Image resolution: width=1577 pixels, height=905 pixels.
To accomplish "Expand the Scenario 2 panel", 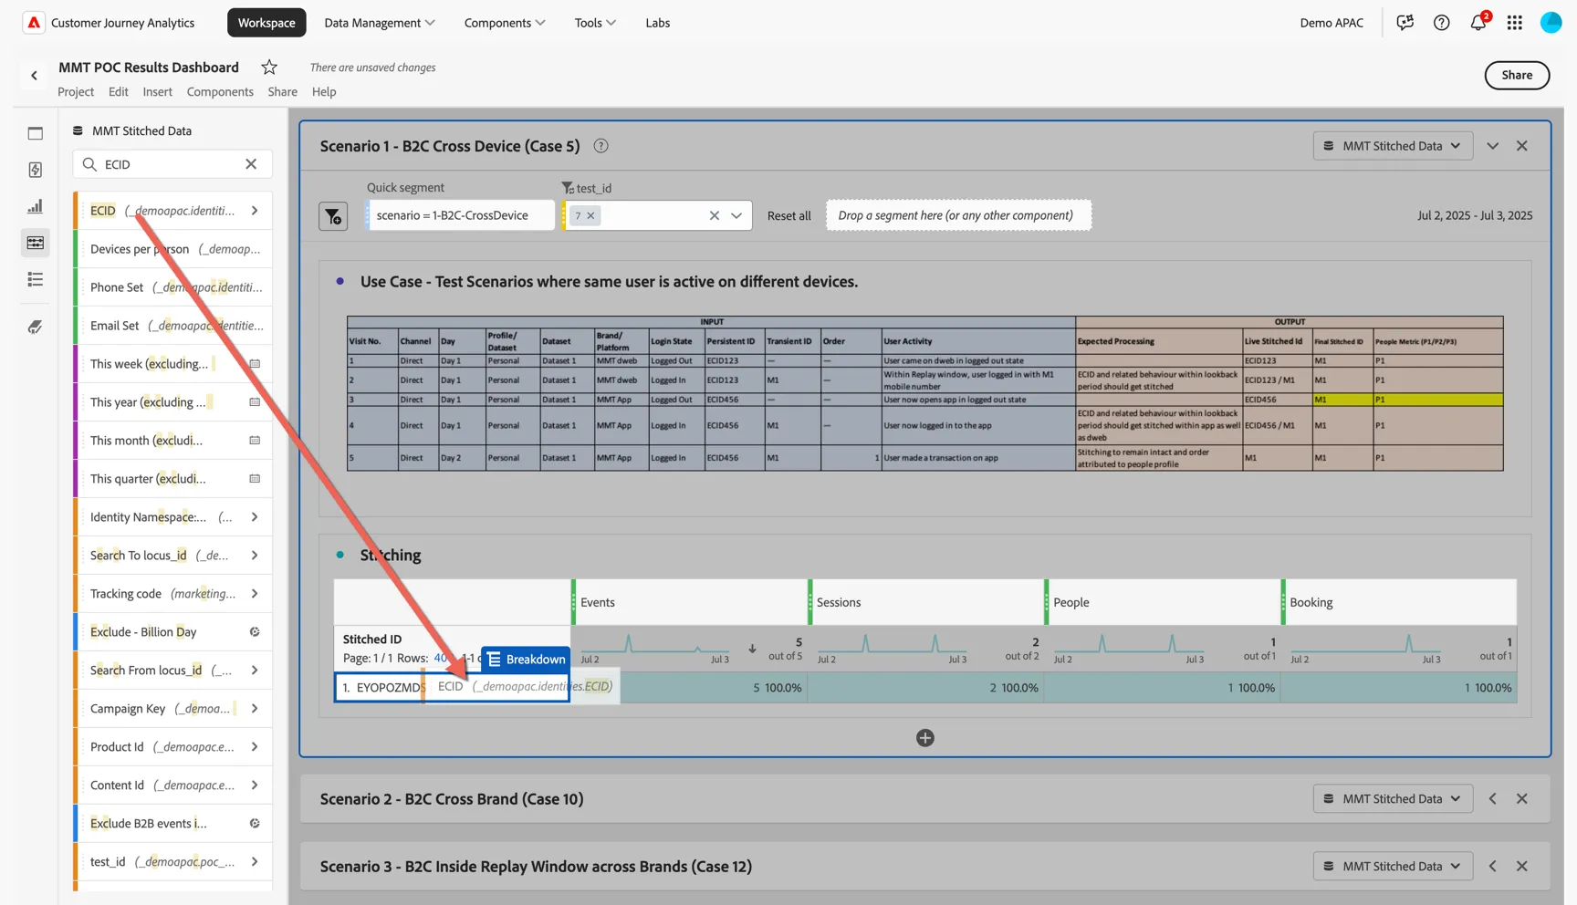I will 1493,799.
